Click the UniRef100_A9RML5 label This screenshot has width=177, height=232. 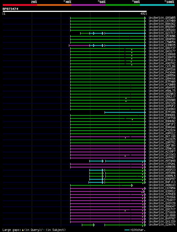point(162,176)
